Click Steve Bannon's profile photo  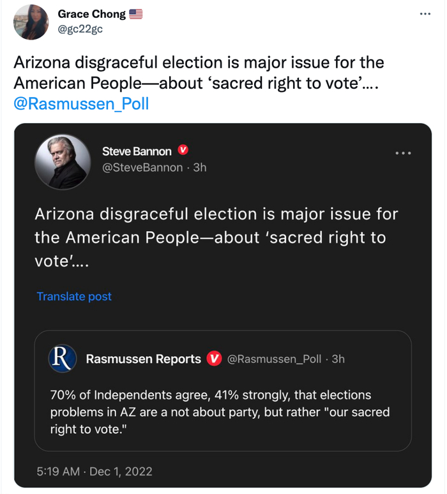[62, 161]
